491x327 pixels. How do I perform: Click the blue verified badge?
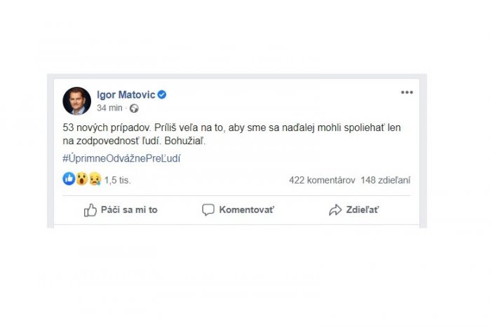click(x=161, y=95)
